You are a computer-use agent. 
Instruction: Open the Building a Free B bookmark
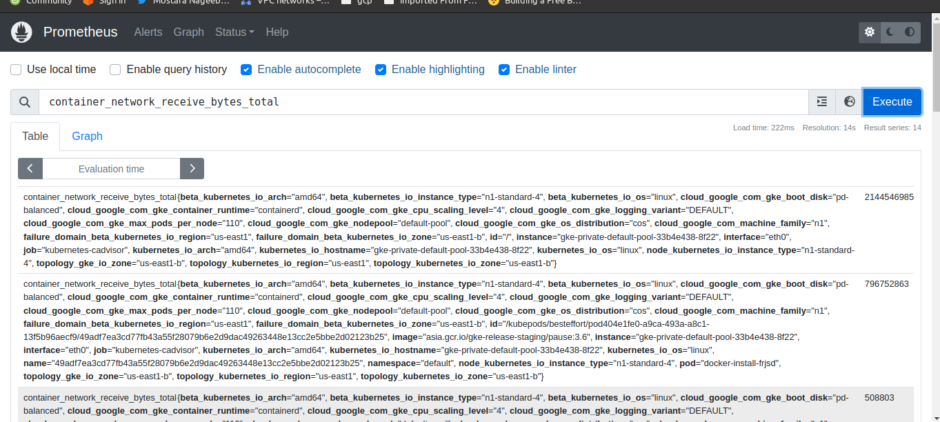tap(535, 2)
